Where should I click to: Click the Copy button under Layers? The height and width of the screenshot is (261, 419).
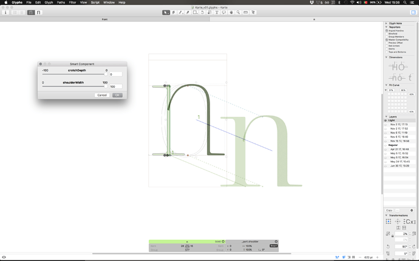pos(389,210)
